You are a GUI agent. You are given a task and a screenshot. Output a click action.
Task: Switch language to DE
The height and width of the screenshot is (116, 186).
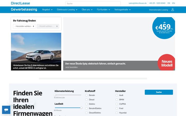pos(169,3)
